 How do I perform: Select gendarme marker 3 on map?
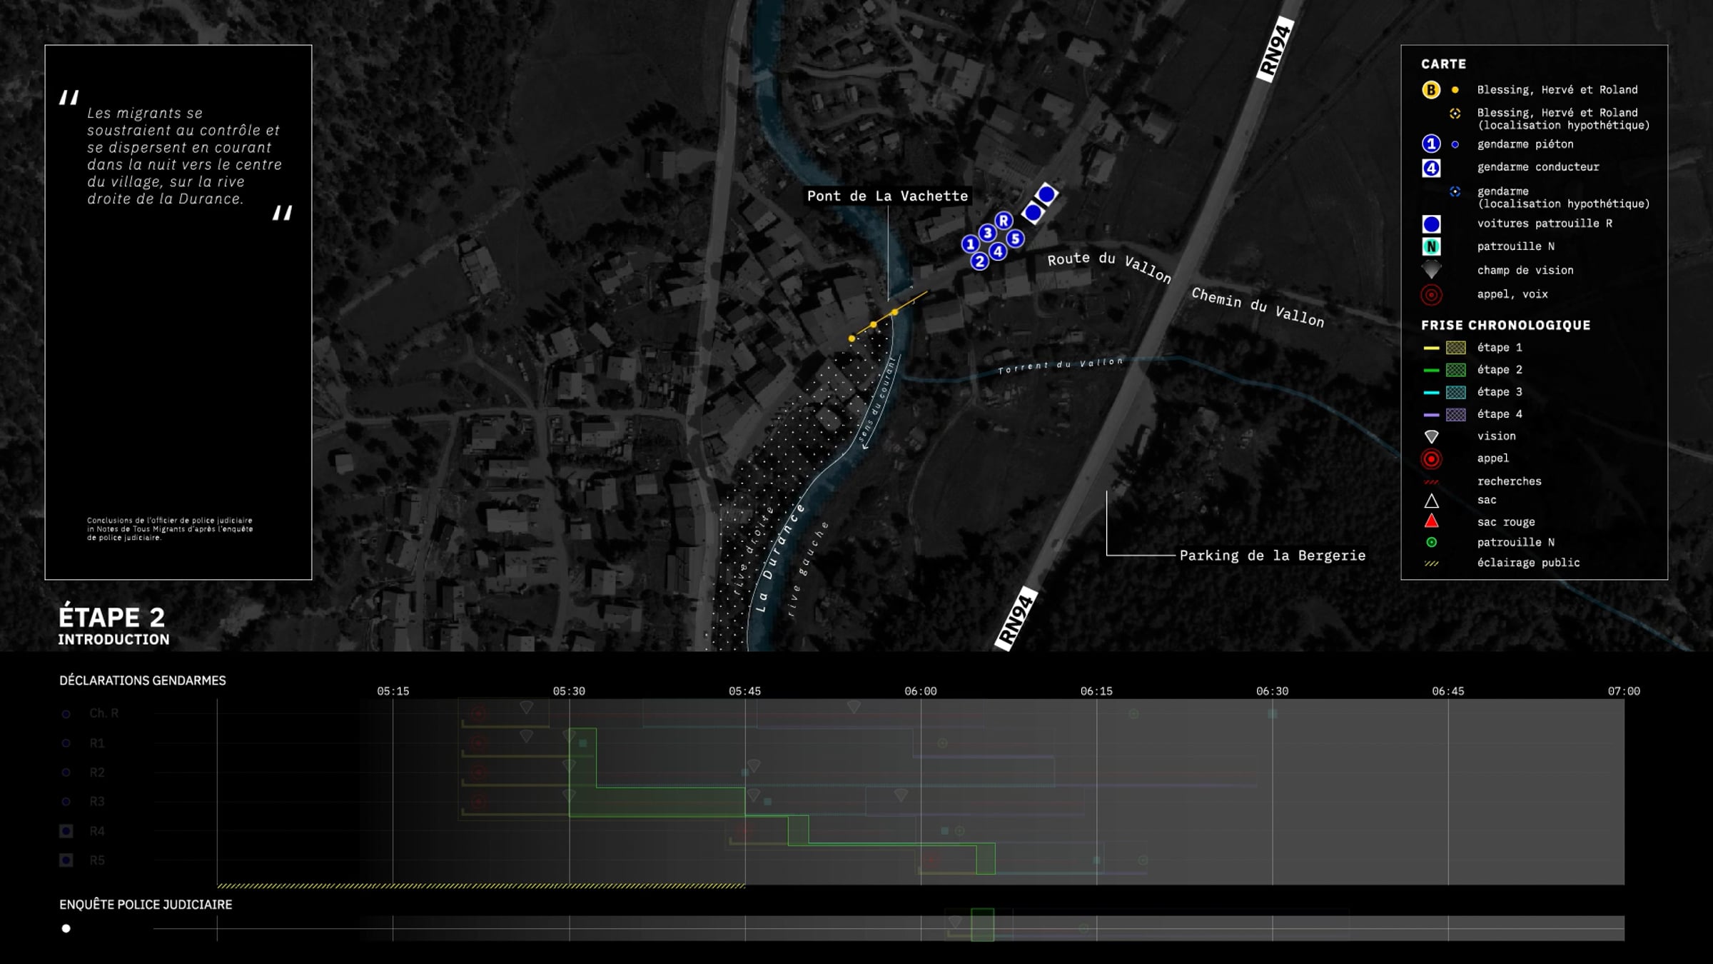[987, 233]
